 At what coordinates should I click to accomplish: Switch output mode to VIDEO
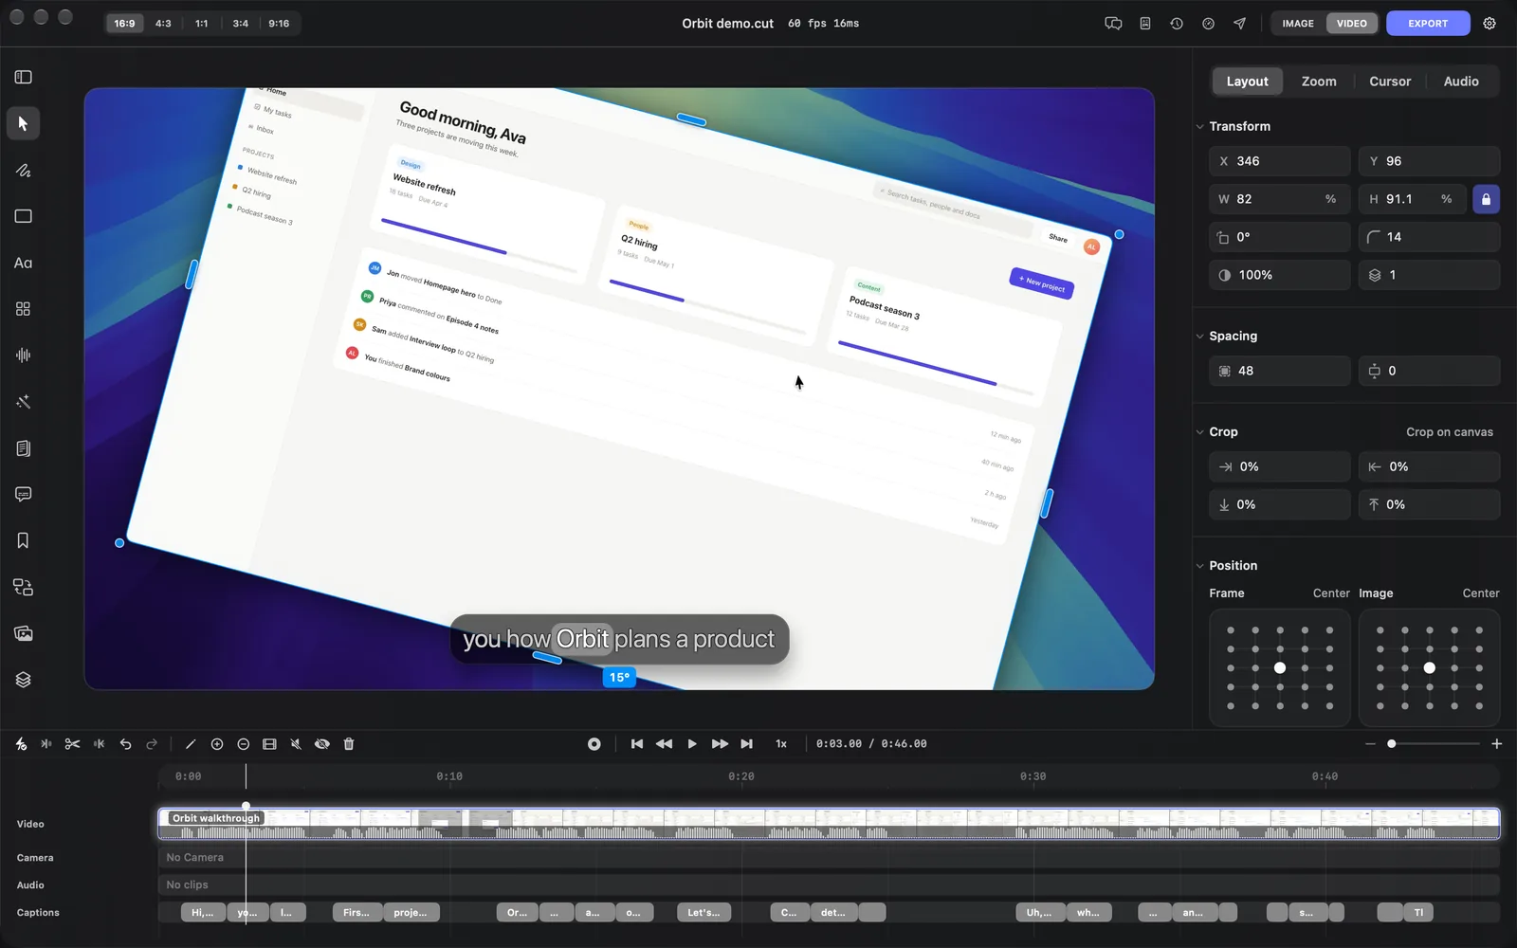click(1352, 24)
